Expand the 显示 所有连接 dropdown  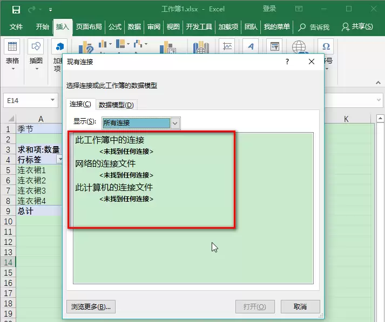[x=175, y=123]
